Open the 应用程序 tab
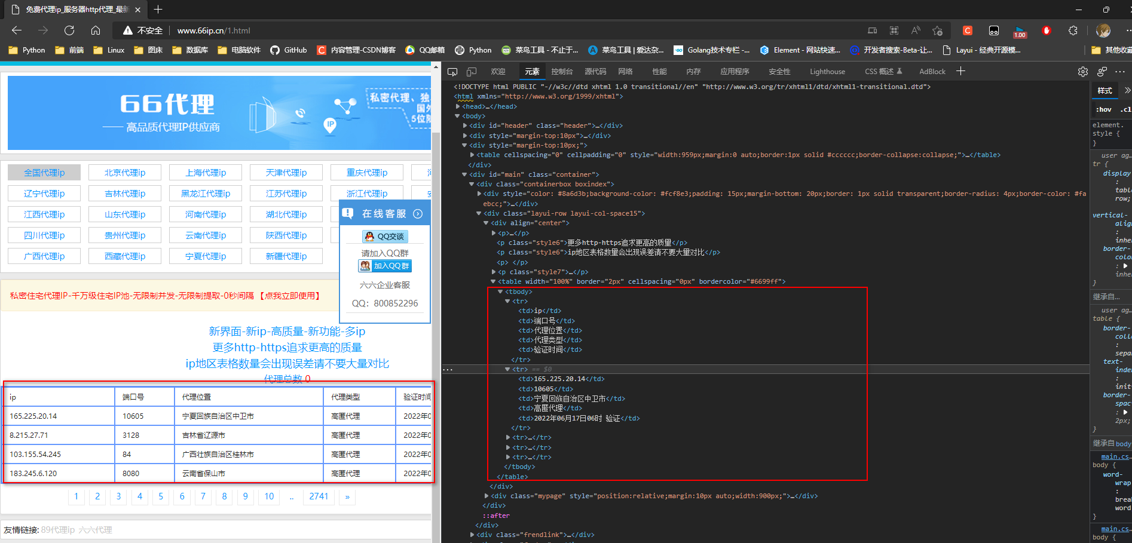The height and width of the screenshot is (543, 1132). [x=735, y=72]
